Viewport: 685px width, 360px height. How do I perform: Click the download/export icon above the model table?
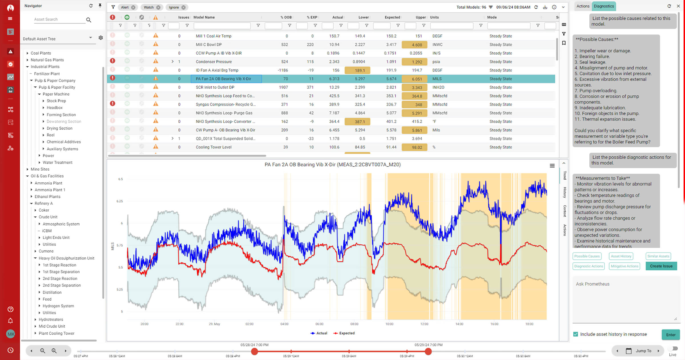545,7
